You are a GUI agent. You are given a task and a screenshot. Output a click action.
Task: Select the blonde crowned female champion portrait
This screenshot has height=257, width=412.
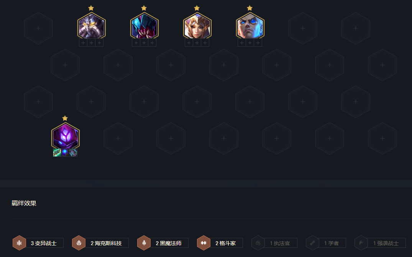tap(197, 26)
